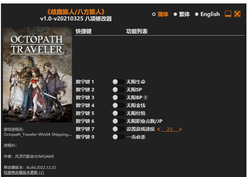This screenshot has width=248, height=177.
Task: Click the author 风灵月影@3DMGAME text
Action: [35, 157]
